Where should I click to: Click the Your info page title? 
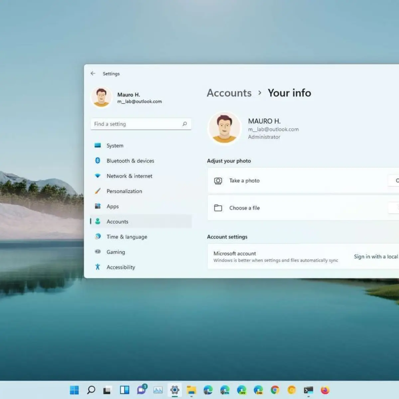pos(289,93)
